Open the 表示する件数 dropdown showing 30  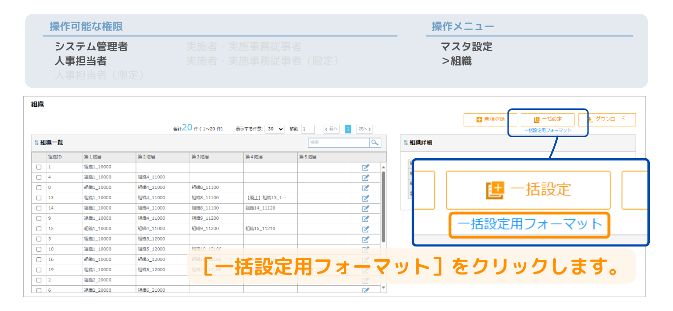274,129
